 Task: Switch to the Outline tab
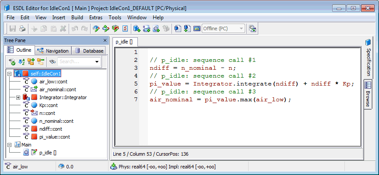tap(20, 50)
